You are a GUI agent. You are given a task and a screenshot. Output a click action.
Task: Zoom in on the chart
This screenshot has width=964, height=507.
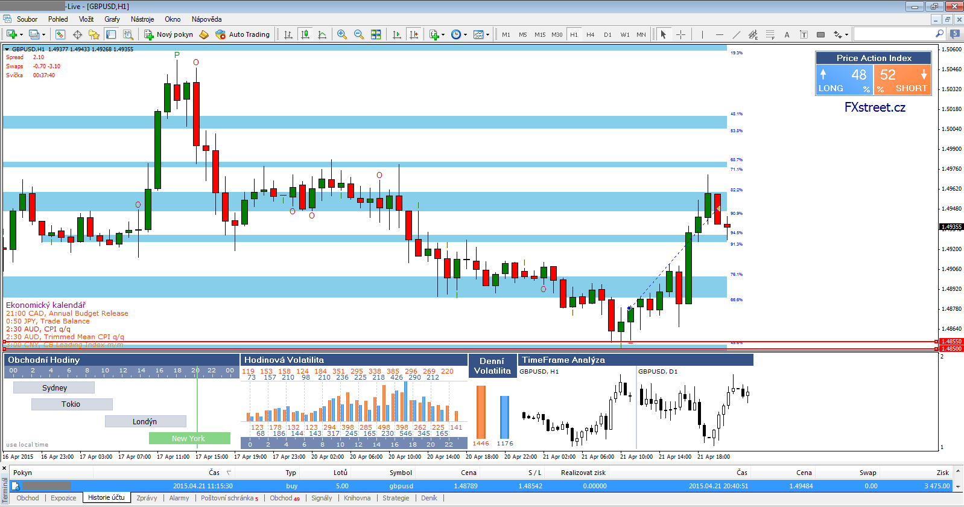(x=342, y=34)
